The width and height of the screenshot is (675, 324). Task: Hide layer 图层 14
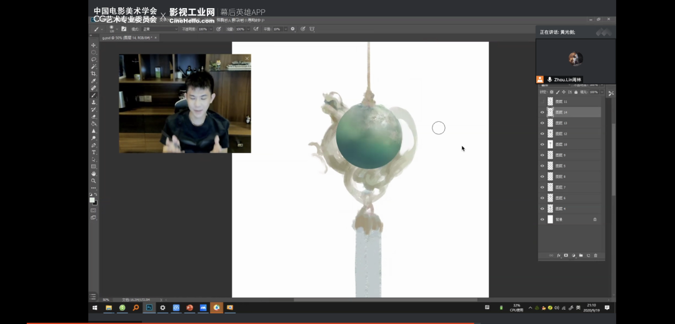tap(542, 112)
